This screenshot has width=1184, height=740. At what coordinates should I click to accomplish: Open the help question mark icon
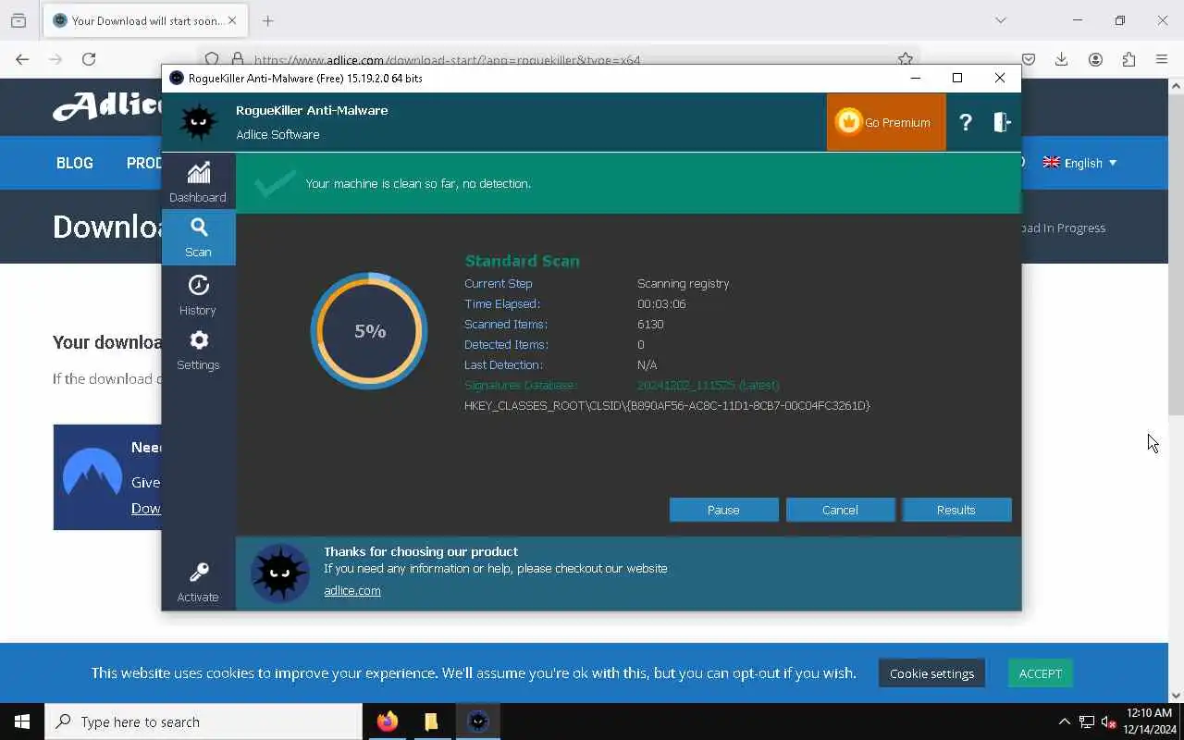coord(965,122)
